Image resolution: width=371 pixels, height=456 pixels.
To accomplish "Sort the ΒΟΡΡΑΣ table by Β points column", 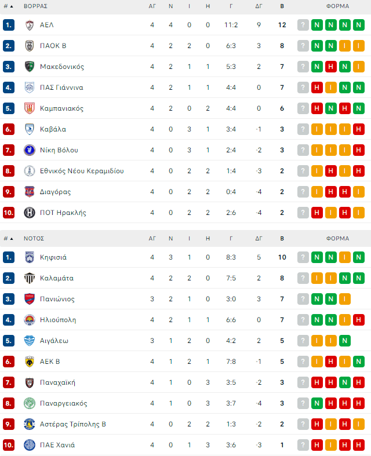I will (x=282, y=6).
